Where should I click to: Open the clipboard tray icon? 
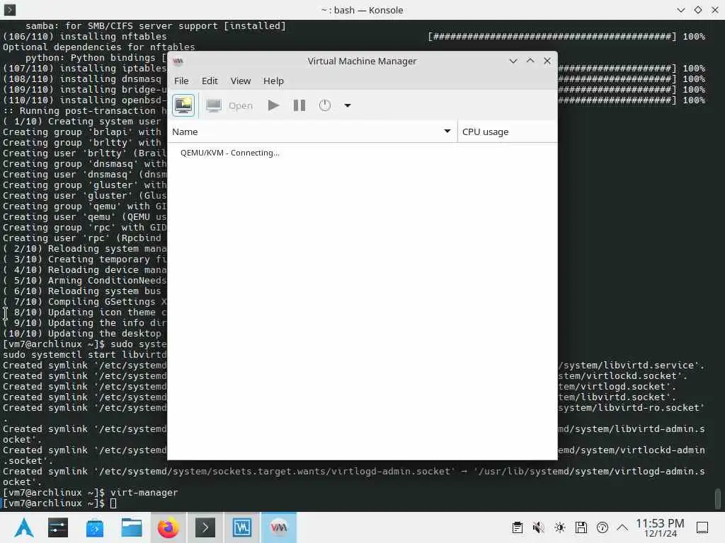[518, 527]
